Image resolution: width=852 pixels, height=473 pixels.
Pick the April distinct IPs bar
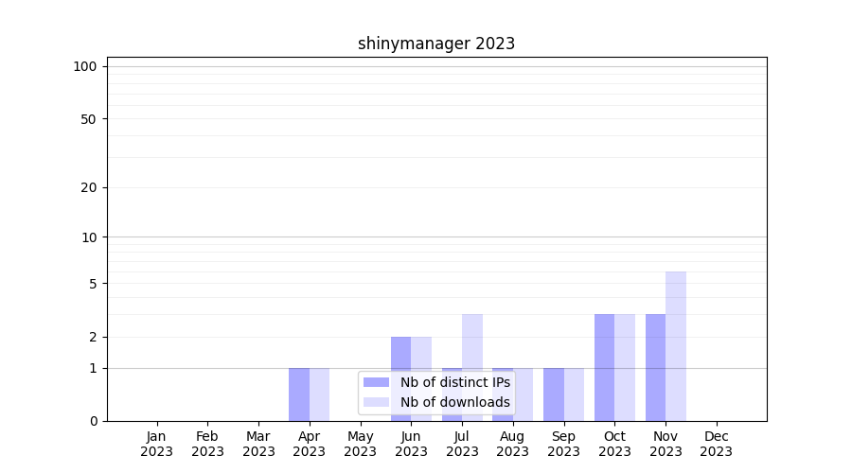click(299, 394)
